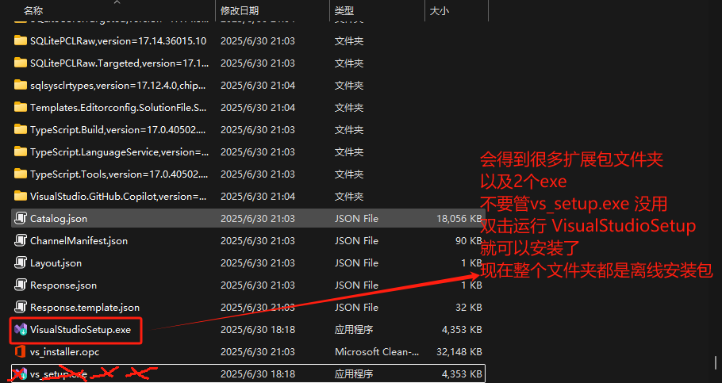Select the SQLitePCLRaw.Targeted,version=17.1... folder name

119,63
